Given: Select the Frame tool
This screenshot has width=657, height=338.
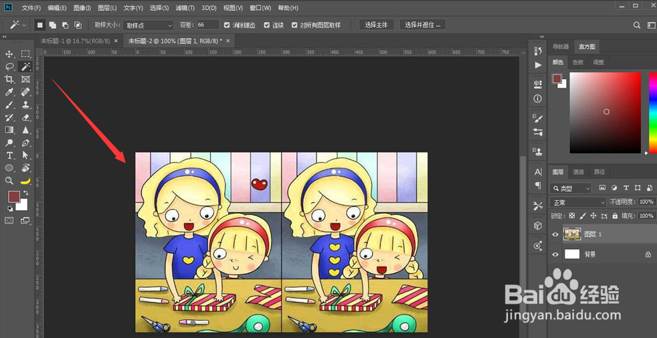Looking at the screenshot, I should pos(25,79).
